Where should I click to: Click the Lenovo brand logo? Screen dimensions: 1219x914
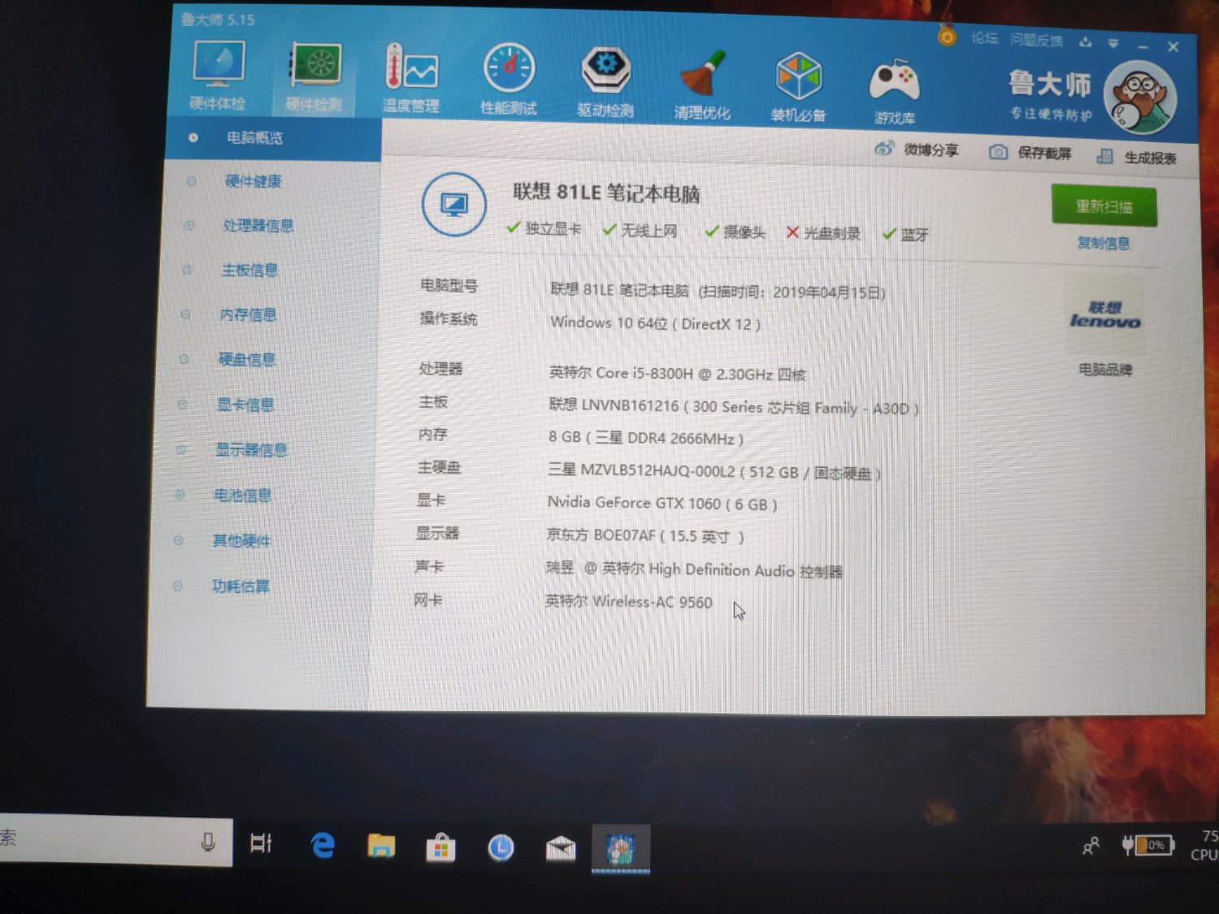1105,314
